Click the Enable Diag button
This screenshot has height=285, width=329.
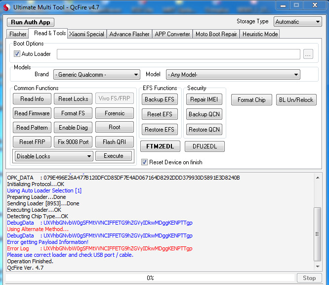[x=73, y=127]
